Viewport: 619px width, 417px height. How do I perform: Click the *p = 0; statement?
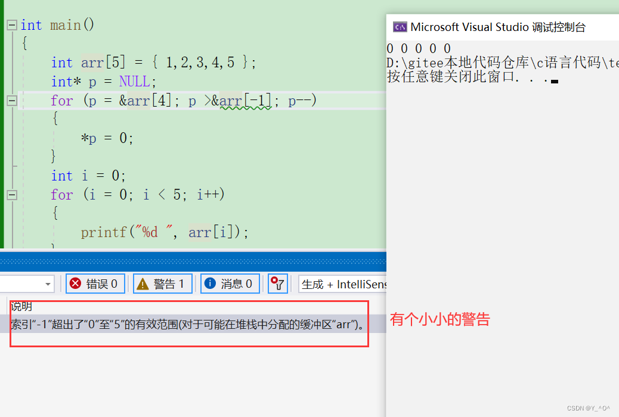pos(107,138)
